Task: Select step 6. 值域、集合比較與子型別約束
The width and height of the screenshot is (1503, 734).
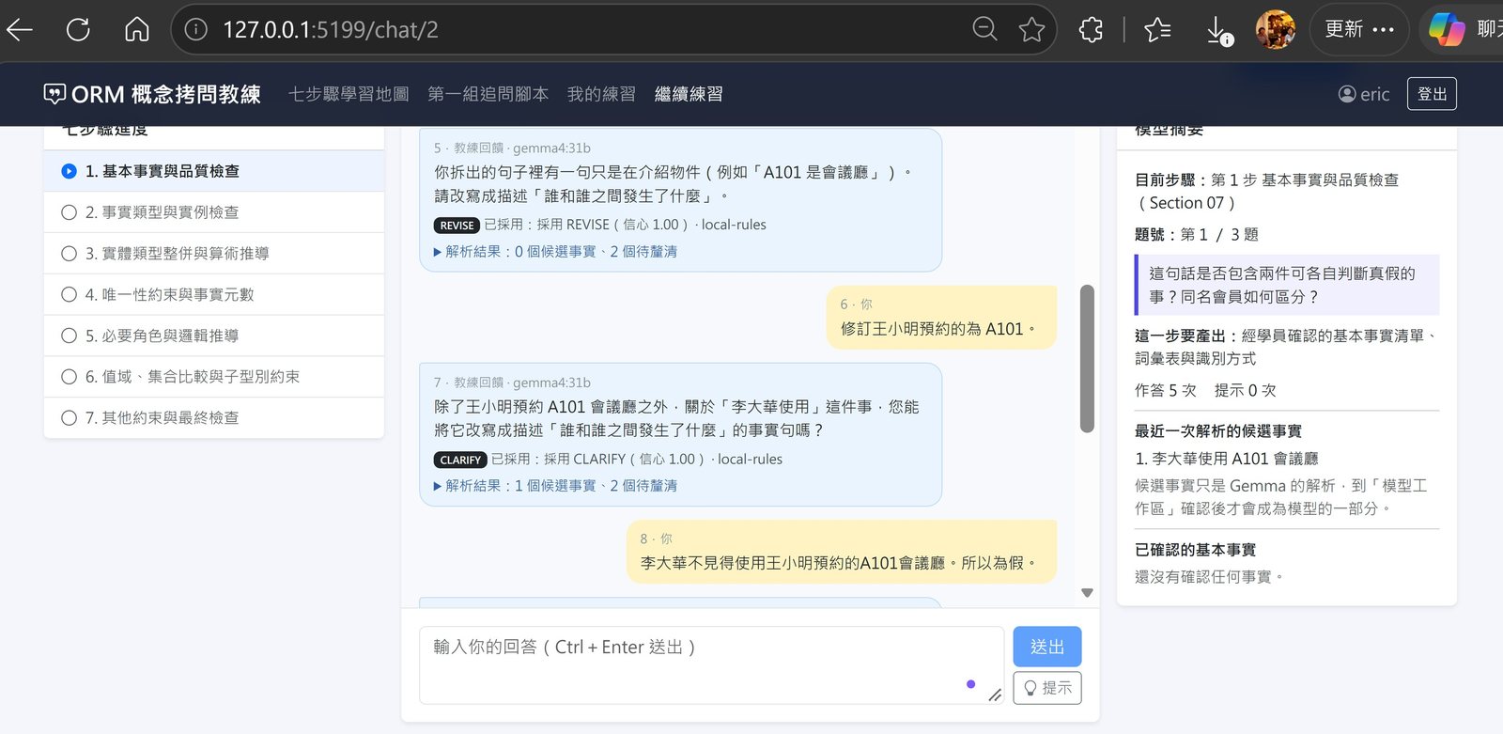Action: [x=214, y=377]
